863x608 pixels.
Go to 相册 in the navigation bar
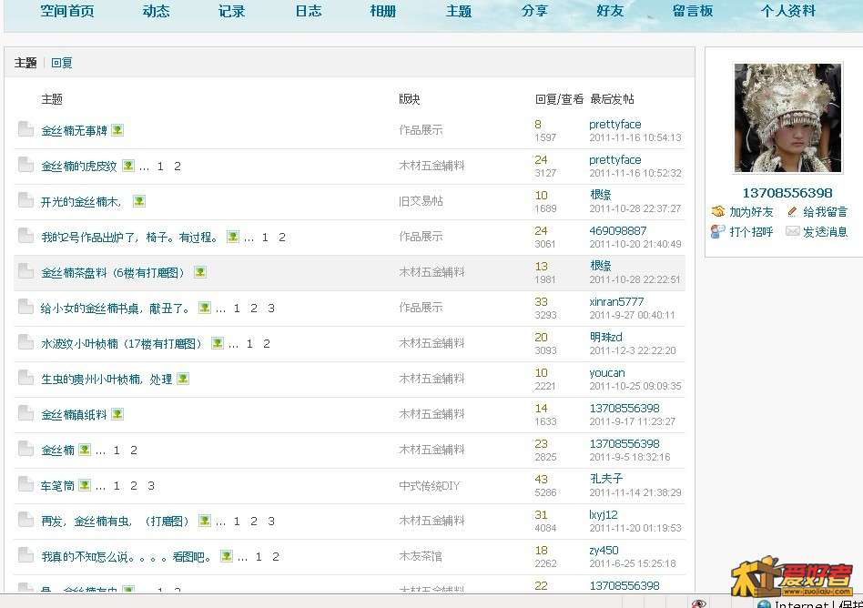click(x=383, y=12)
